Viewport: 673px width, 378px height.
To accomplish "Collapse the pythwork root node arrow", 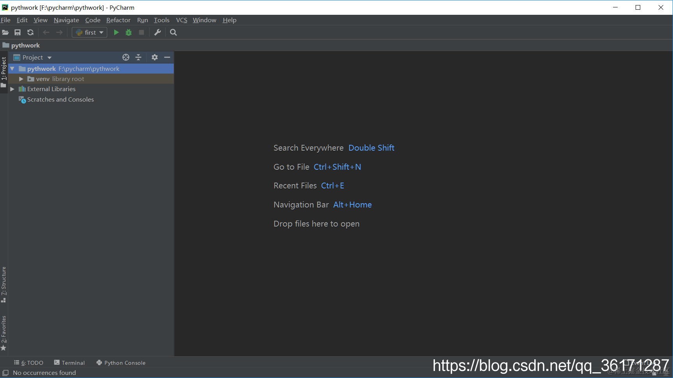I will pyautogui.click(x=12, y=69).
